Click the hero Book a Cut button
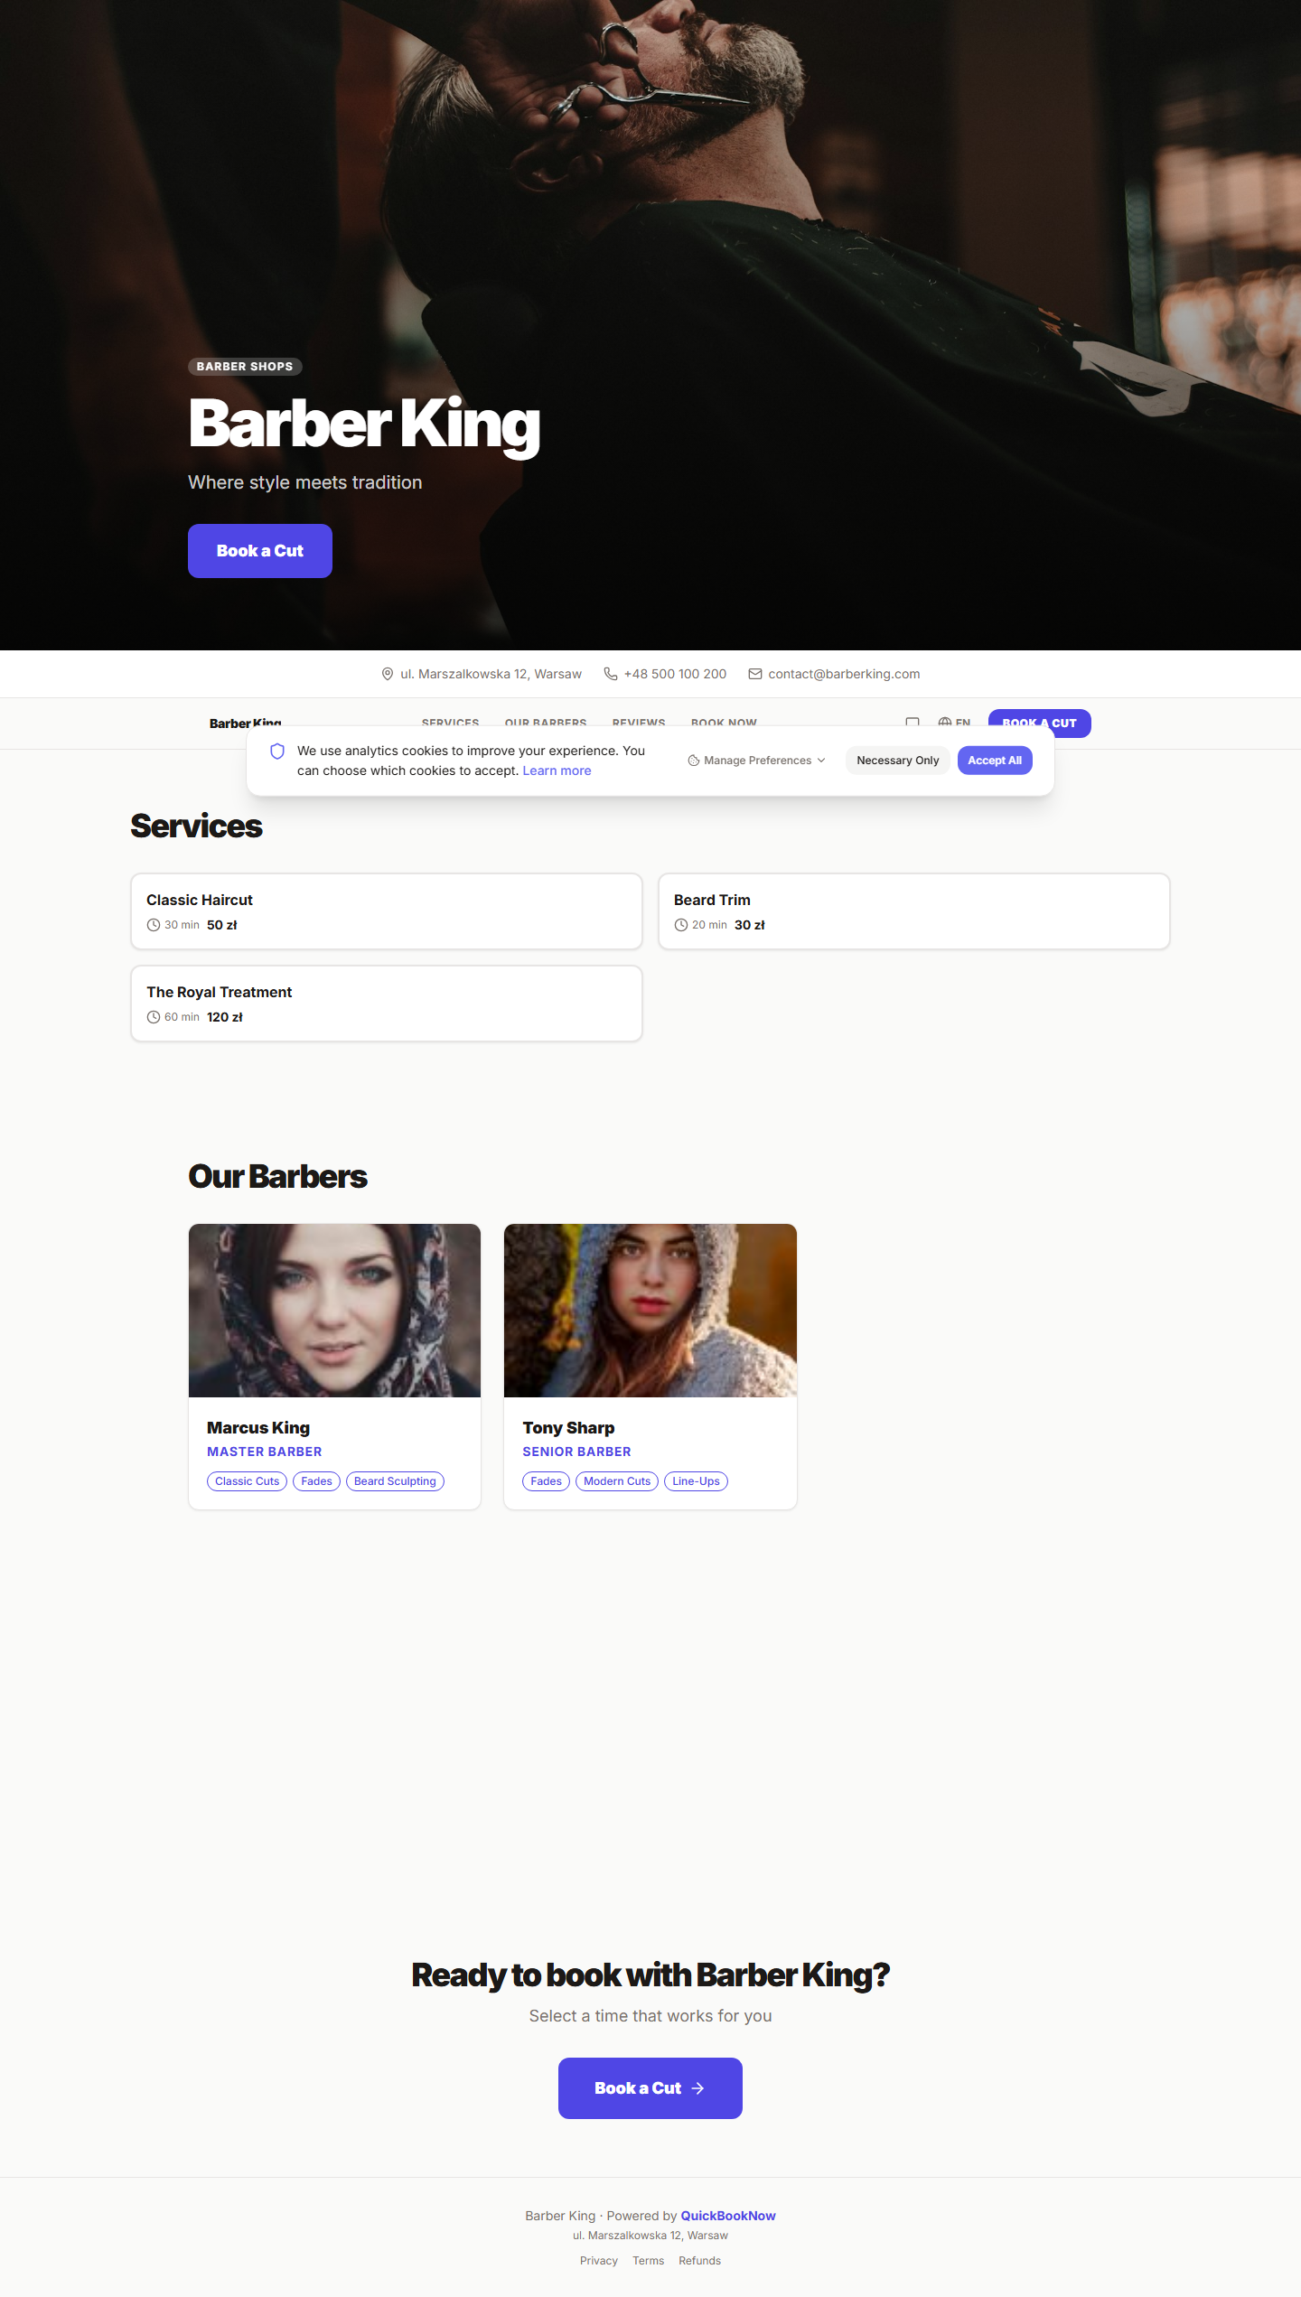 (x=260, y=551)
